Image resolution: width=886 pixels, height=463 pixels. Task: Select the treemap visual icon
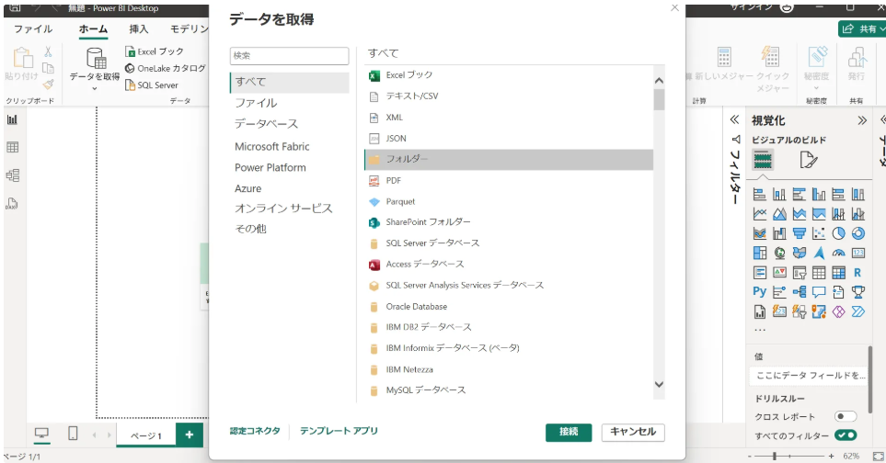click(x=760, y=254)
